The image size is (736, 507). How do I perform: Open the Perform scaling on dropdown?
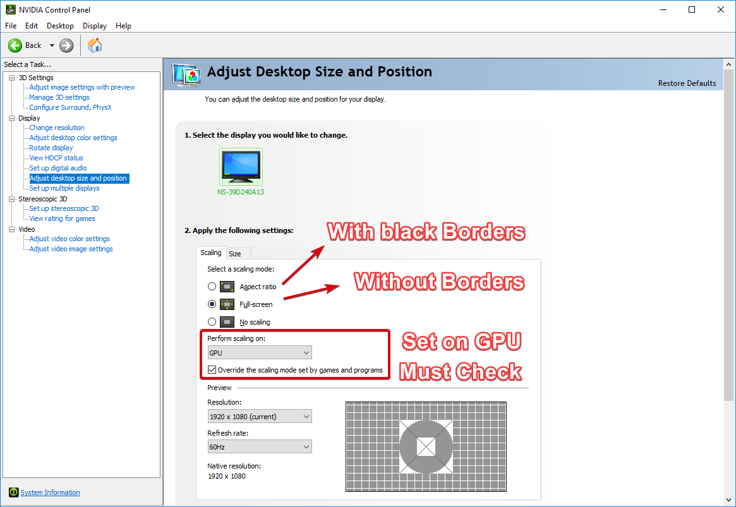pos(260,353)
